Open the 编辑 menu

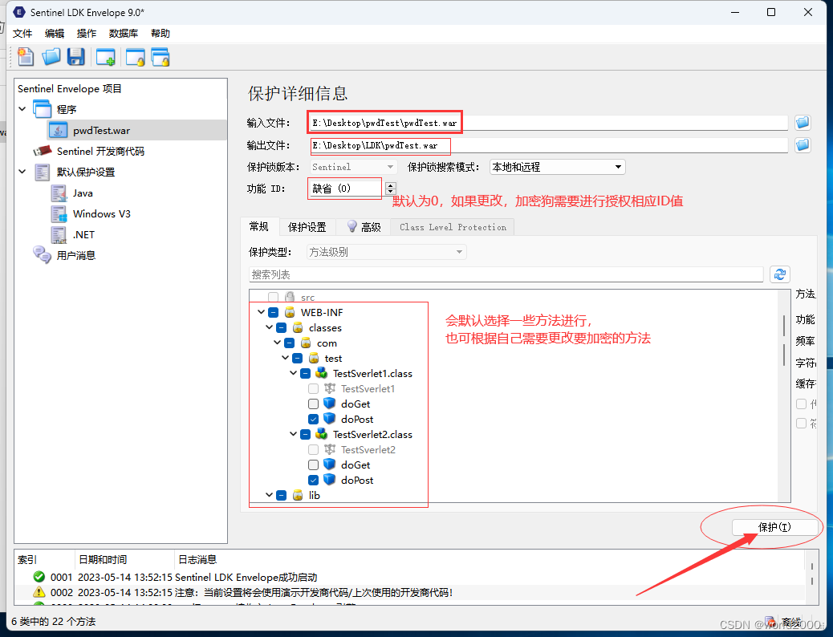[x=55, y=34]
